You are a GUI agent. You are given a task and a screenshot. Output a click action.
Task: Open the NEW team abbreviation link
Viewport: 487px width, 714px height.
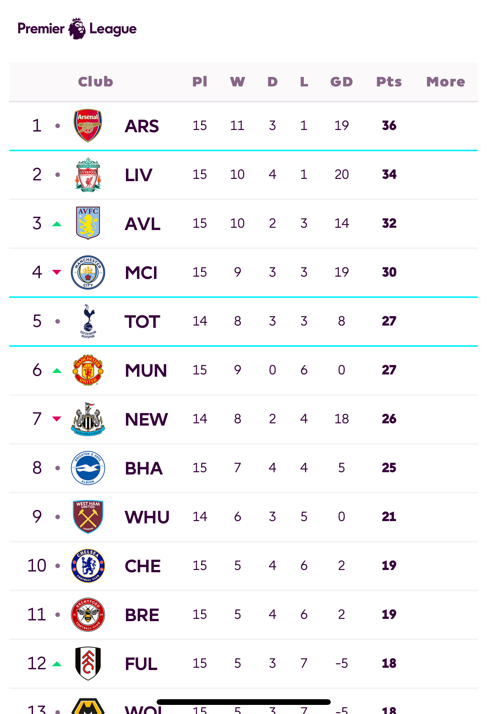(146, 419)
